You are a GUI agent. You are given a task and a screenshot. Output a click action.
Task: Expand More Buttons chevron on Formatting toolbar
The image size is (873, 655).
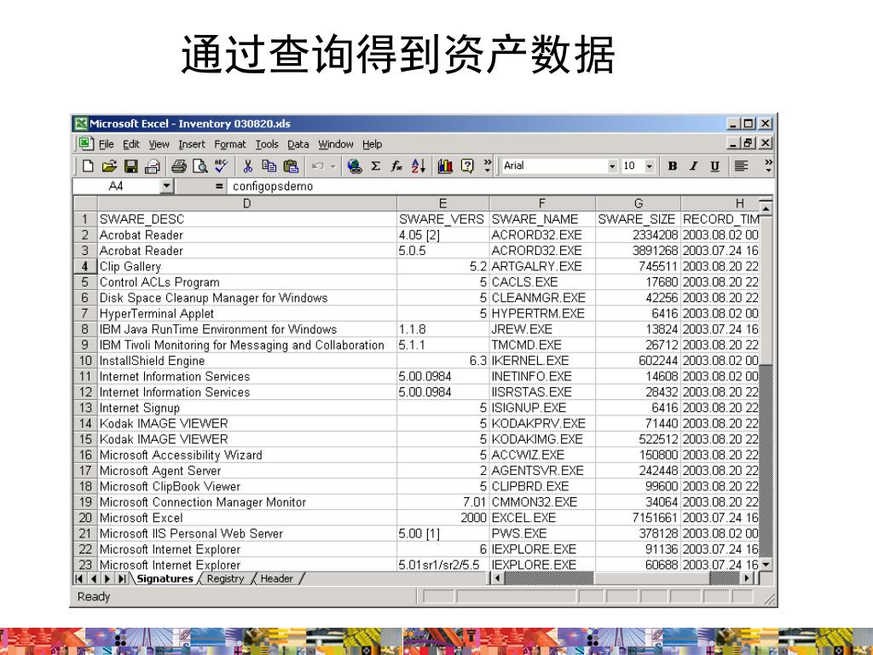click(768, 165)
